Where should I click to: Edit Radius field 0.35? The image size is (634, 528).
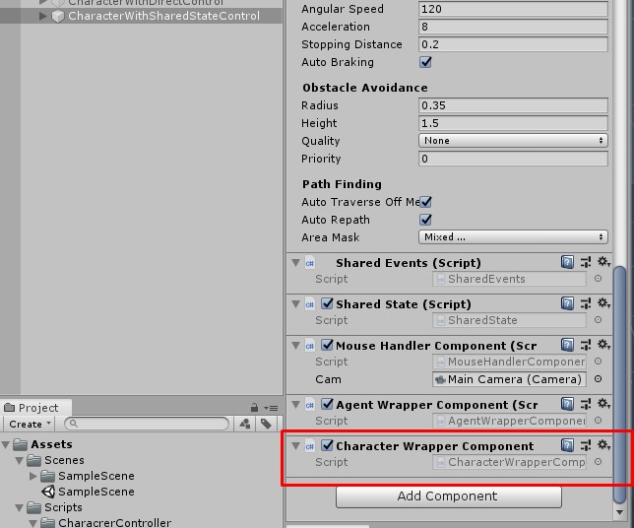tap(513, 105)
